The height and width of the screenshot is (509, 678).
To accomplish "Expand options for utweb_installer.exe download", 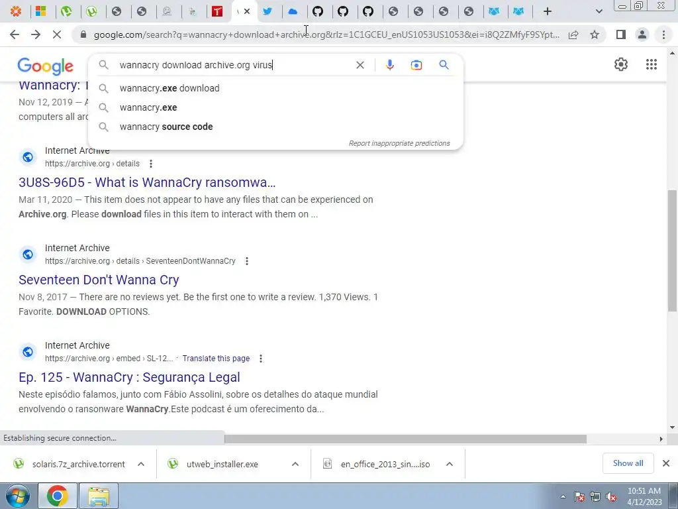I will pos(295,464).
